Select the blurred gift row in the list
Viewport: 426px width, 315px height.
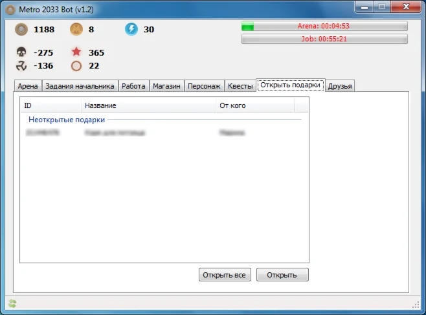[164, 133]
